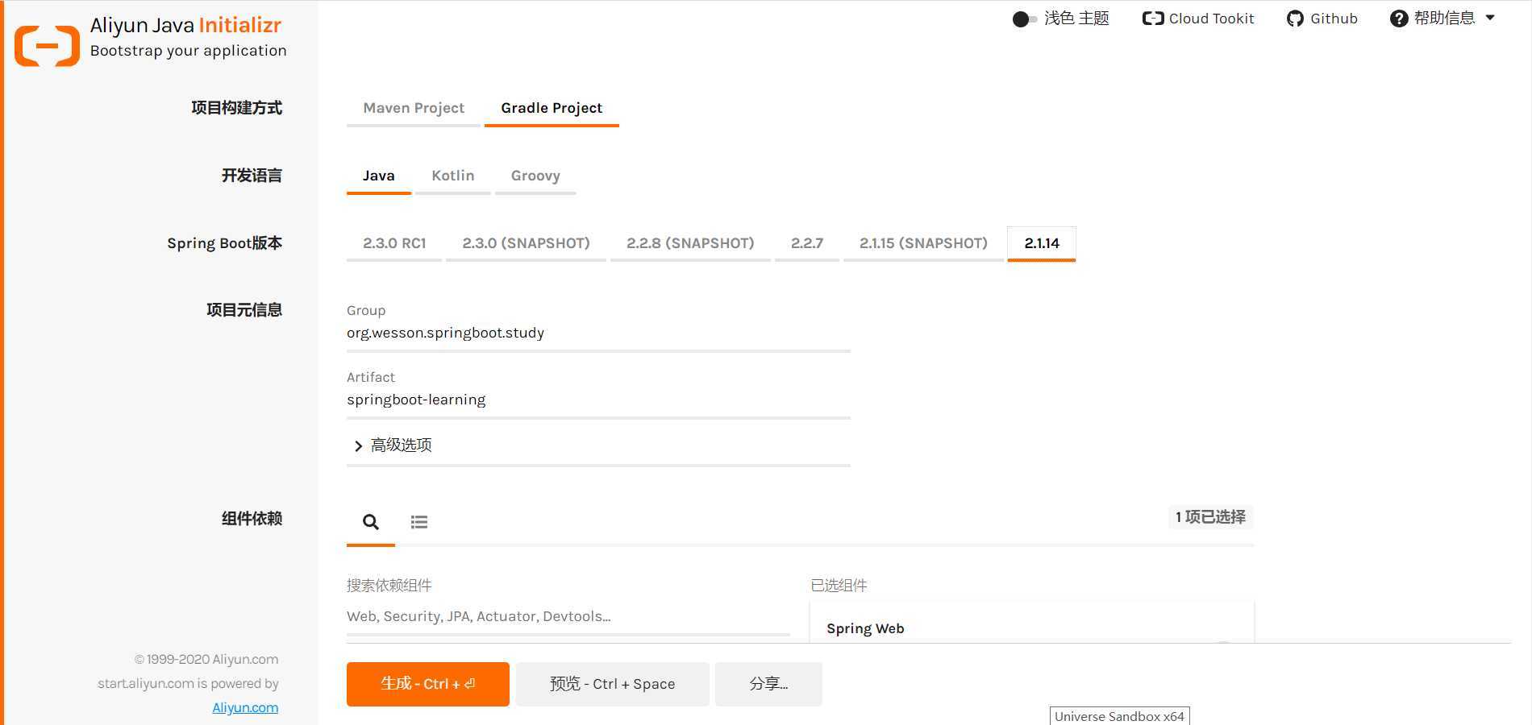Edit the Artifact field springboot-learning
This screenshot has width=1532, height=725.
pyautogui.click(x=598, y=400)
